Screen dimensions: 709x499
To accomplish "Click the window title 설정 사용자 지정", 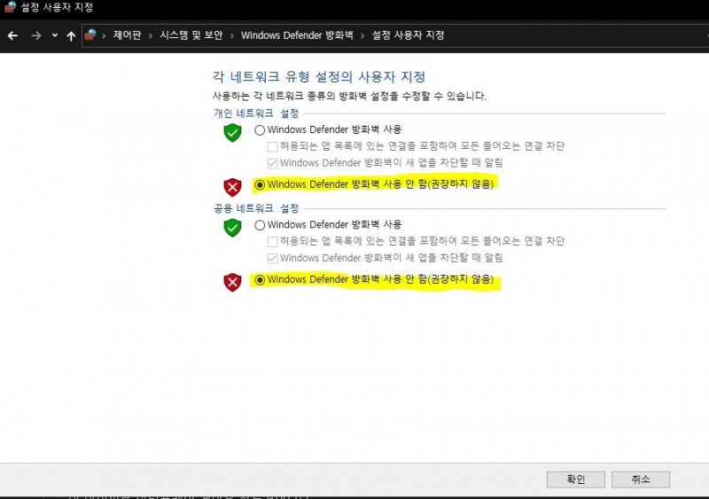I will (x=57, y=7).
